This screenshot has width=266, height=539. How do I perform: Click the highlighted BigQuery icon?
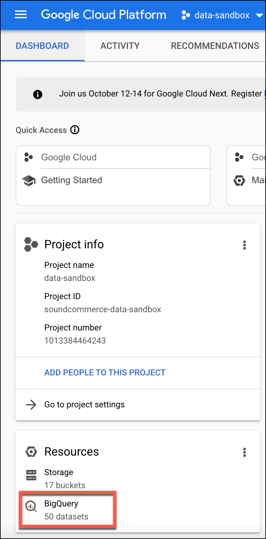(31, 506)
